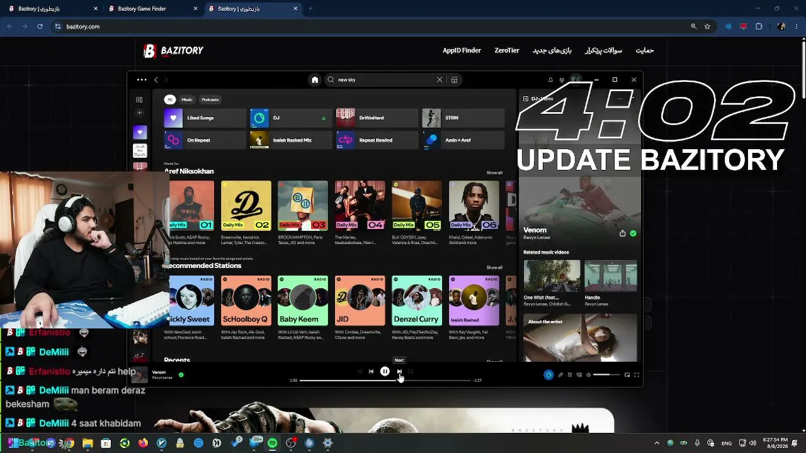The width and height of the screenshot is (806, 453).
Task: Collapse Your Library sidebar in Spotify
Action: tap(139, 99)
